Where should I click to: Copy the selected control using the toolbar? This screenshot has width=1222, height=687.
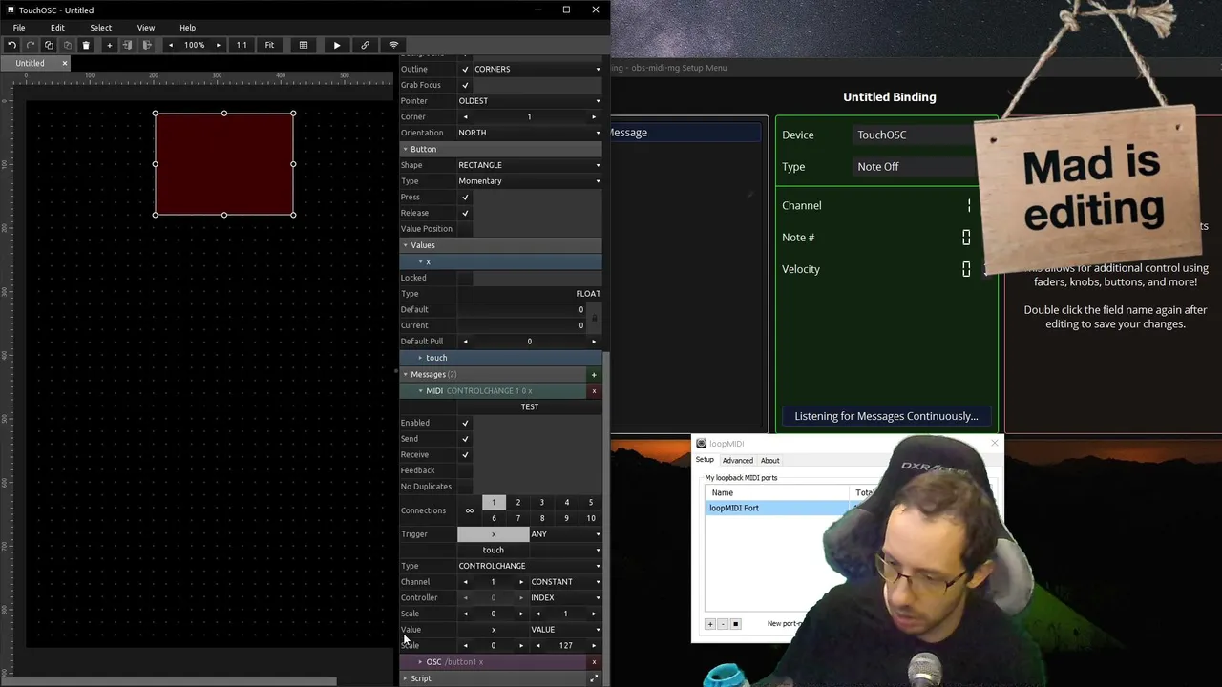(49, 45)
